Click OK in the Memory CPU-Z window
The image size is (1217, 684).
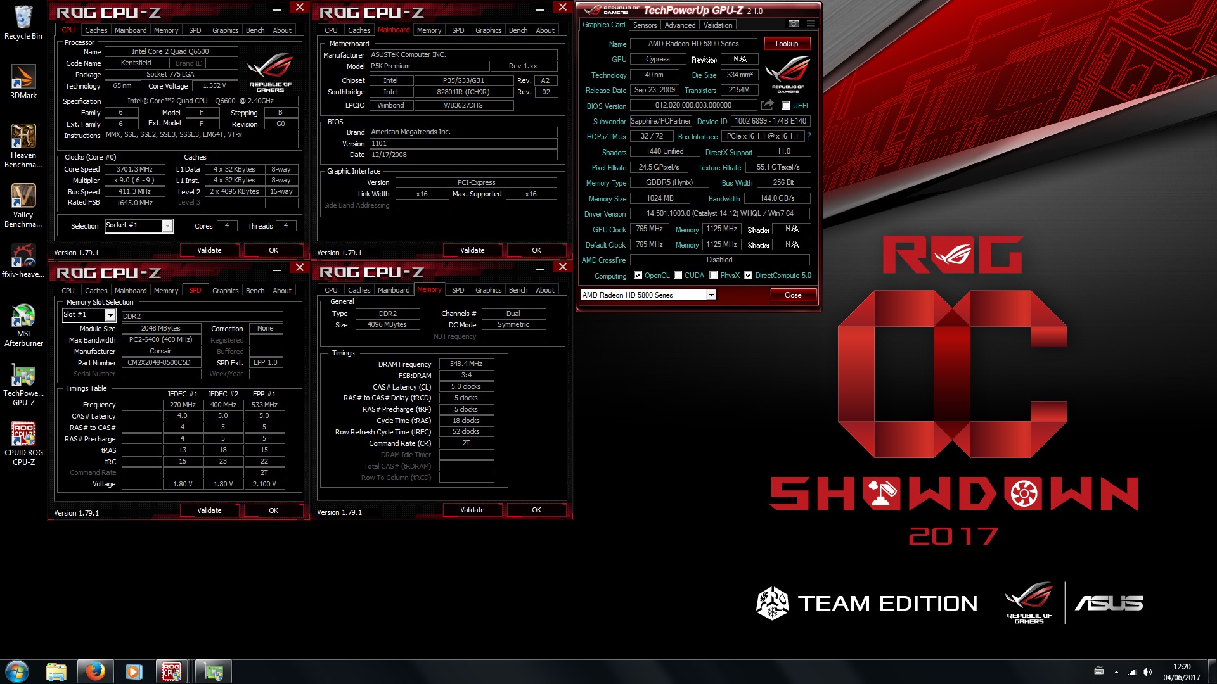click(536, 510)
